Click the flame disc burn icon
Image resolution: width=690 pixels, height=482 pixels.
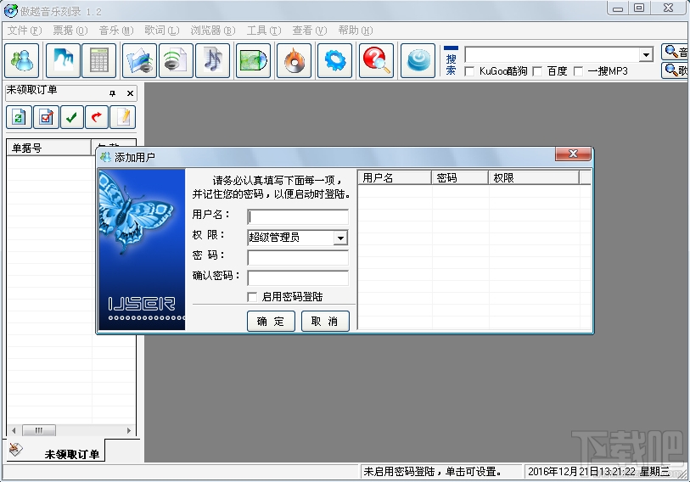[294, 61]
